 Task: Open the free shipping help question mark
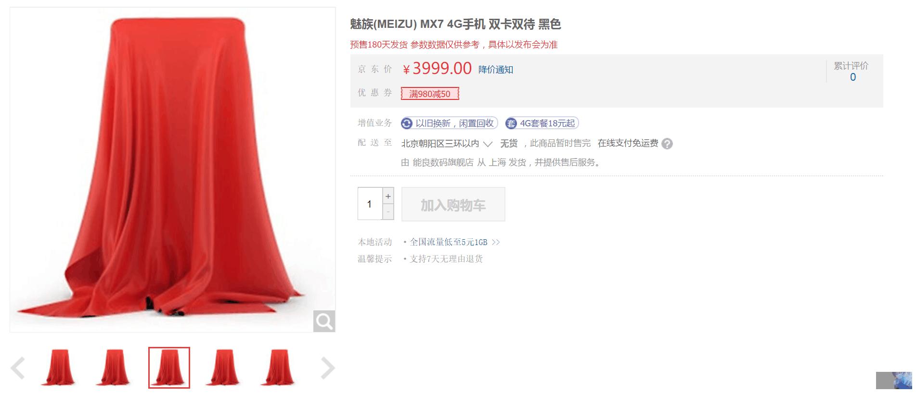667,144
